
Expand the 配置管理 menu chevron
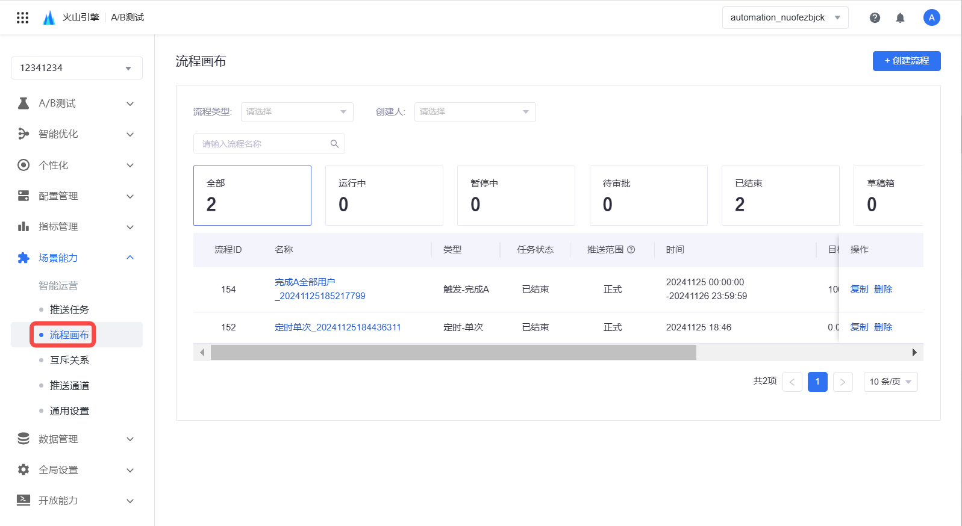click(130, 196)
